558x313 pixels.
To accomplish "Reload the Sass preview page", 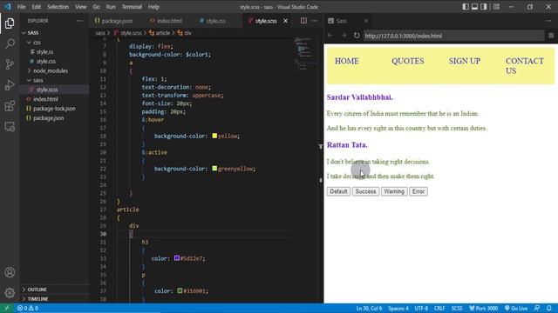I will [x=357, y=36].
